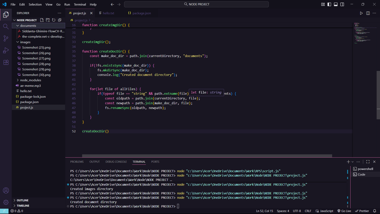Toggle the secondary side bar visibility
Image resolution: width=380 pixels, height=214 pixels.
pos(342,4)
